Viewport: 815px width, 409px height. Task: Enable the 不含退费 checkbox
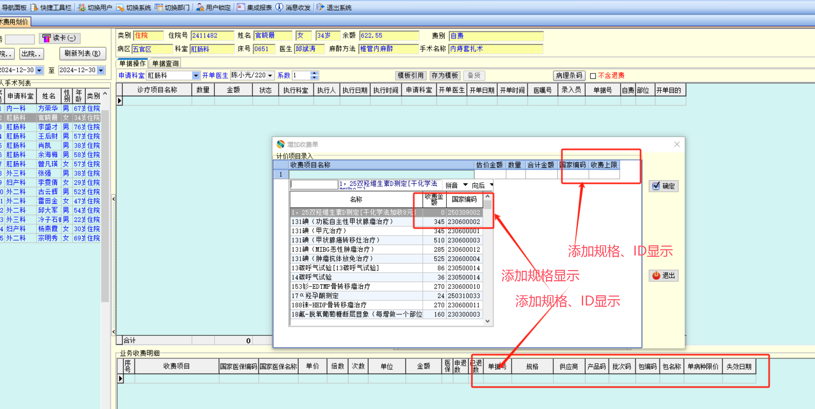pos(593,76)
